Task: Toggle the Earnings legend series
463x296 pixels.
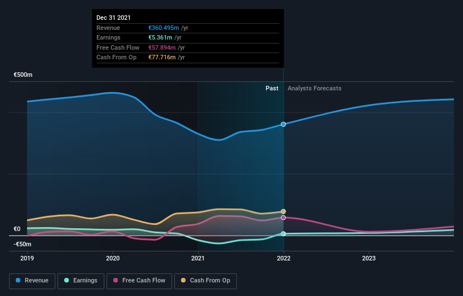Action: pyautogui.click(x=81, y=281)
